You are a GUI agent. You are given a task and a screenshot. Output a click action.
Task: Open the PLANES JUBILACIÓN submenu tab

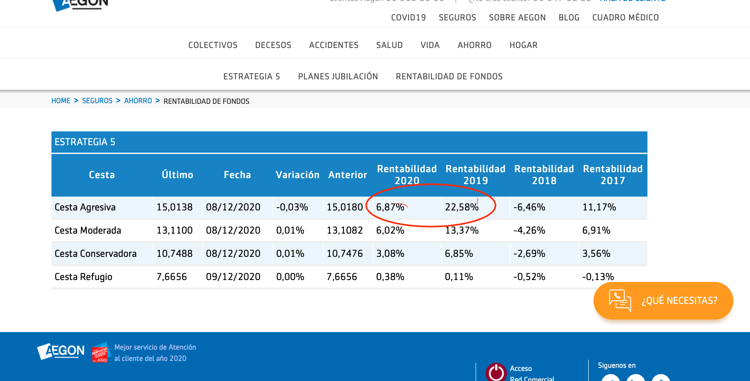pyautogui.click(x=338, y=77)
